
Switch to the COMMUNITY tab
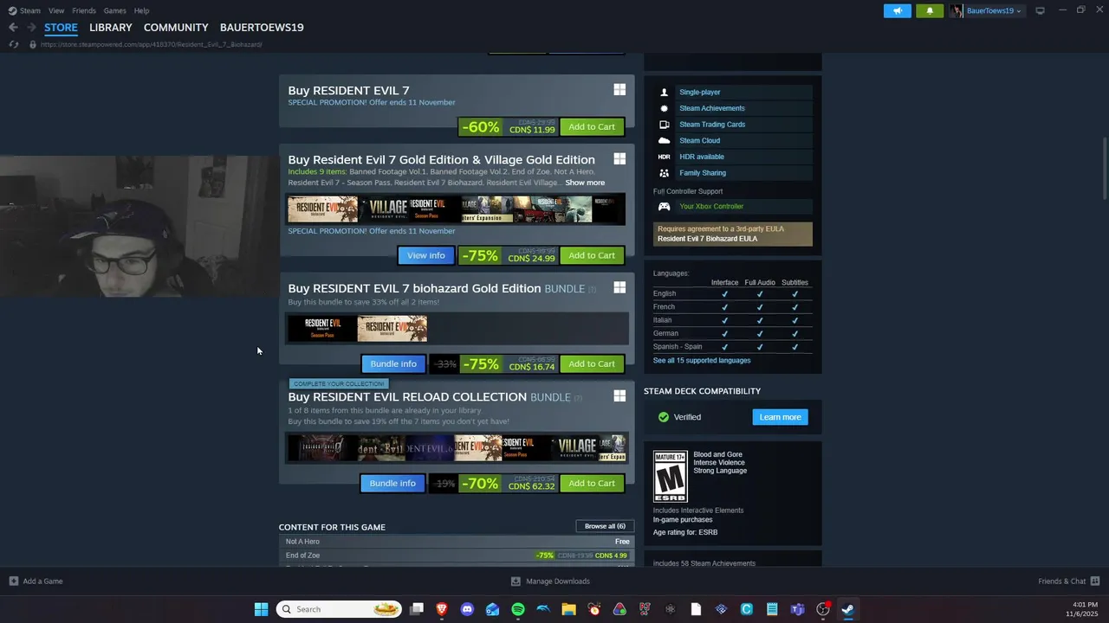pos(176,28)
